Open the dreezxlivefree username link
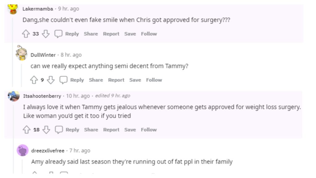The height and width of the screenshot is (178, 316). pyautogui.click(x=48, y=151)
